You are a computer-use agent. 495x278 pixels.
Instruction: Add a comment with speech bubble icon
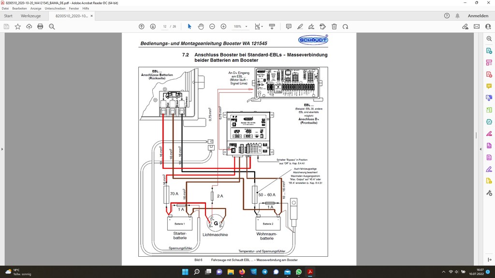coord(289,27)
